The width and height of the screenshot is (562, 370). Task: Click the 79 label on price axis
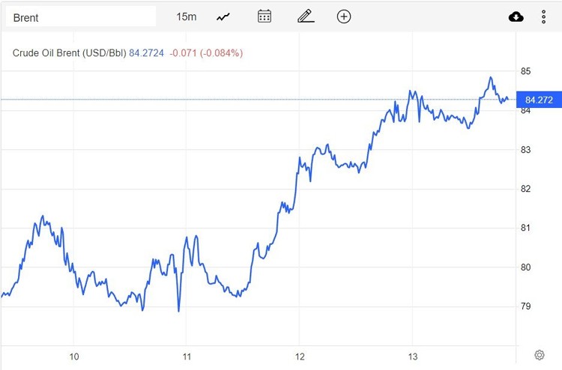[x=526, y=306]
